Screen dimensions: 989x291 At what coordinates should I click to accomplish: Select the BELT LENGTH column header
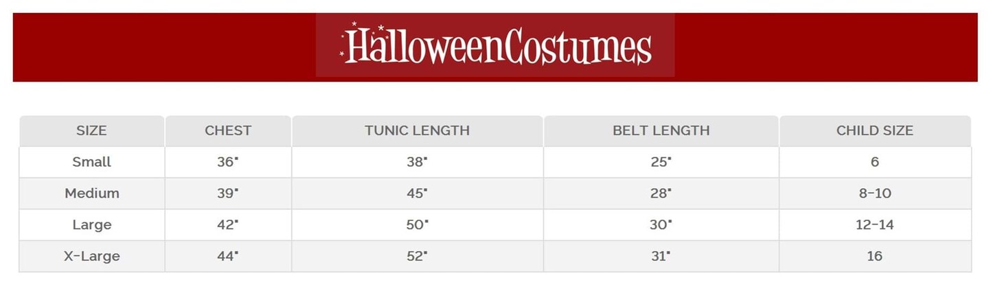click(661, 130)
